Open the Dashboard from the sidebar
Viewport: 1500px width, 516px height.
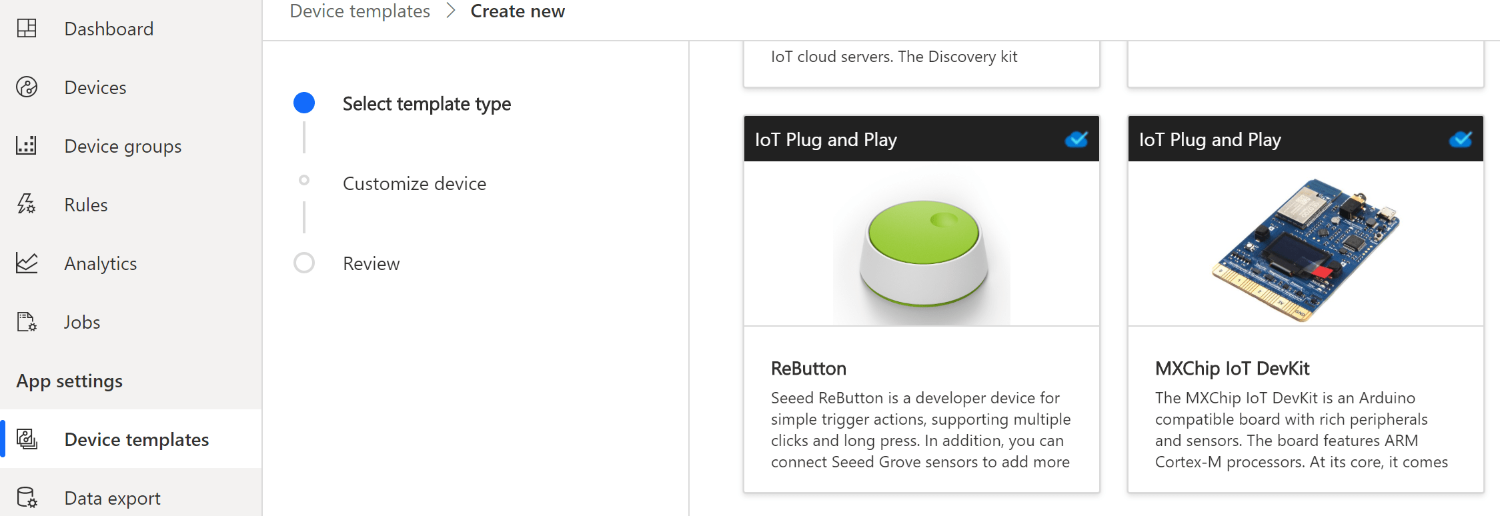25,28
